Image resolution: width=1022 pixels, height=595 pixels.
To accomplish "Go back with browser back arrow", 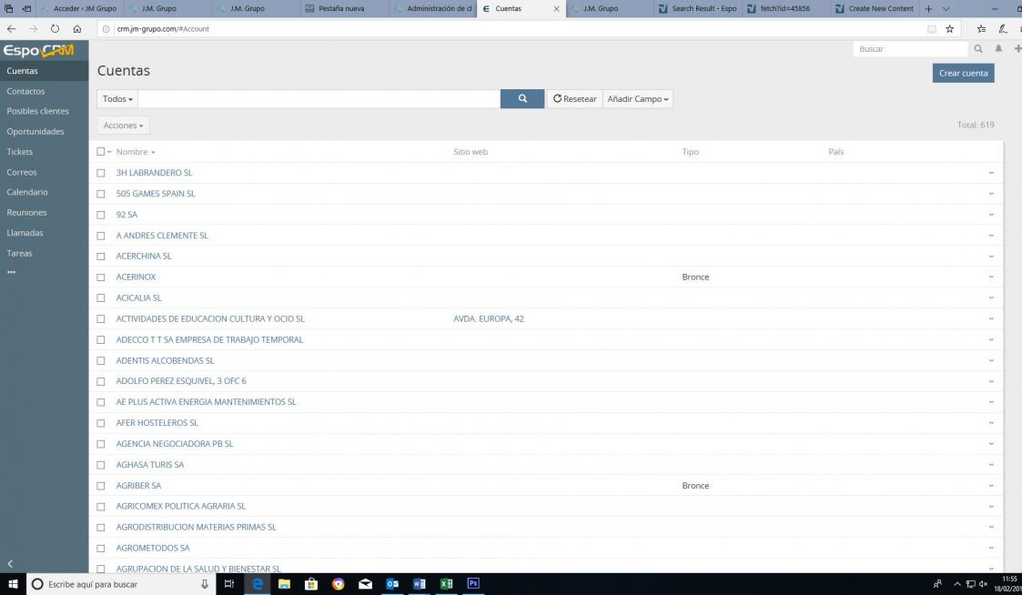I will pos(11,29).
